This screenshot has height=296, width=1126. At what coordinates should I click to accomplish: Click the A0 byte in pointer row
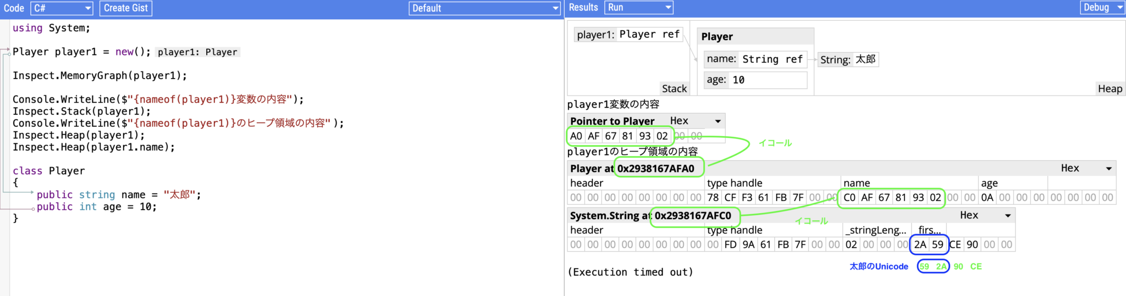576,136
